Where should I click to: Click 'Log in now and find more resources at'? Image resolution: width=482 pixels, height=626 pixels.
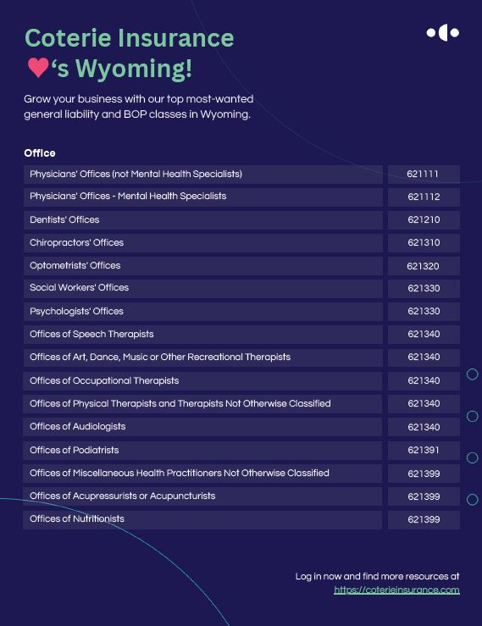click(x=377, y=577)
